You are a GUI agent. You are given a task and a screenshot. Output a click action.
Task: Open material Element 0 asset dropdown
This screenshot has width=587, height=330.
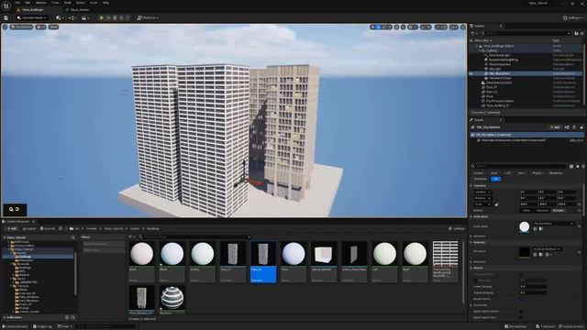coord(547,248)
